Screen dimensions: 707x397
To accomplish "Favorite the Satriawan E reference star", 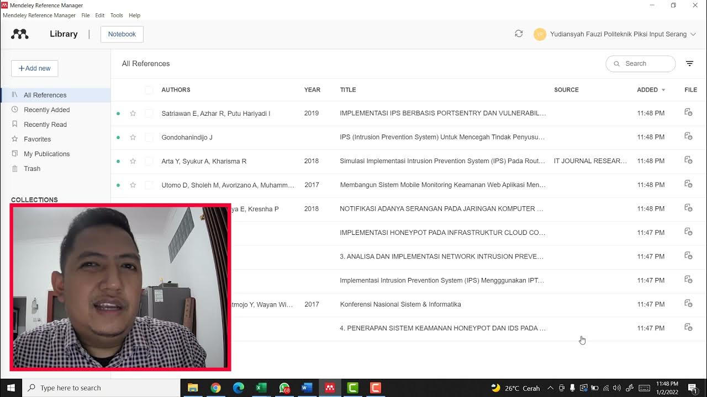I will pos(133,113).
